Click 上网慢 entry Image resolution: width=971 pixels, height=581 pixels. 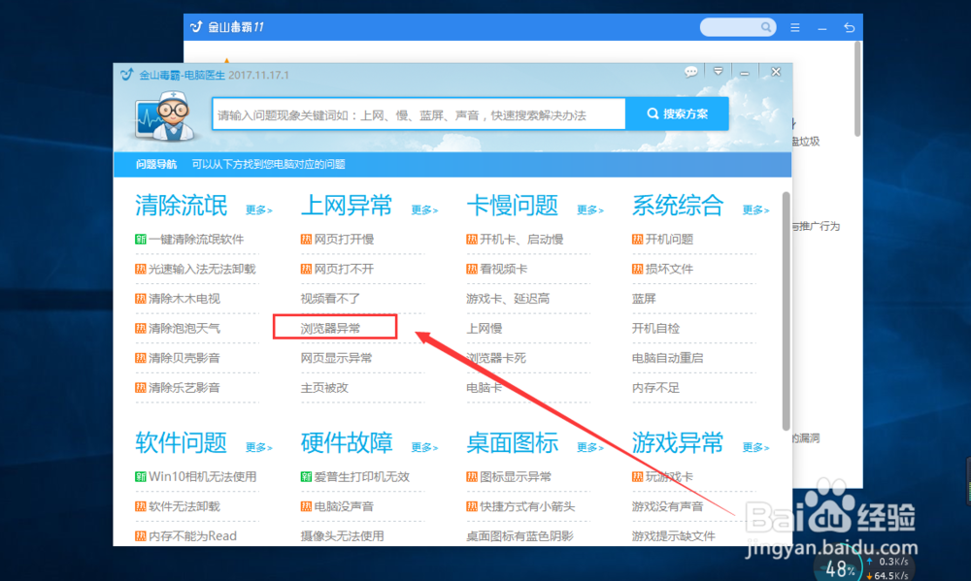tap(485, 329)
